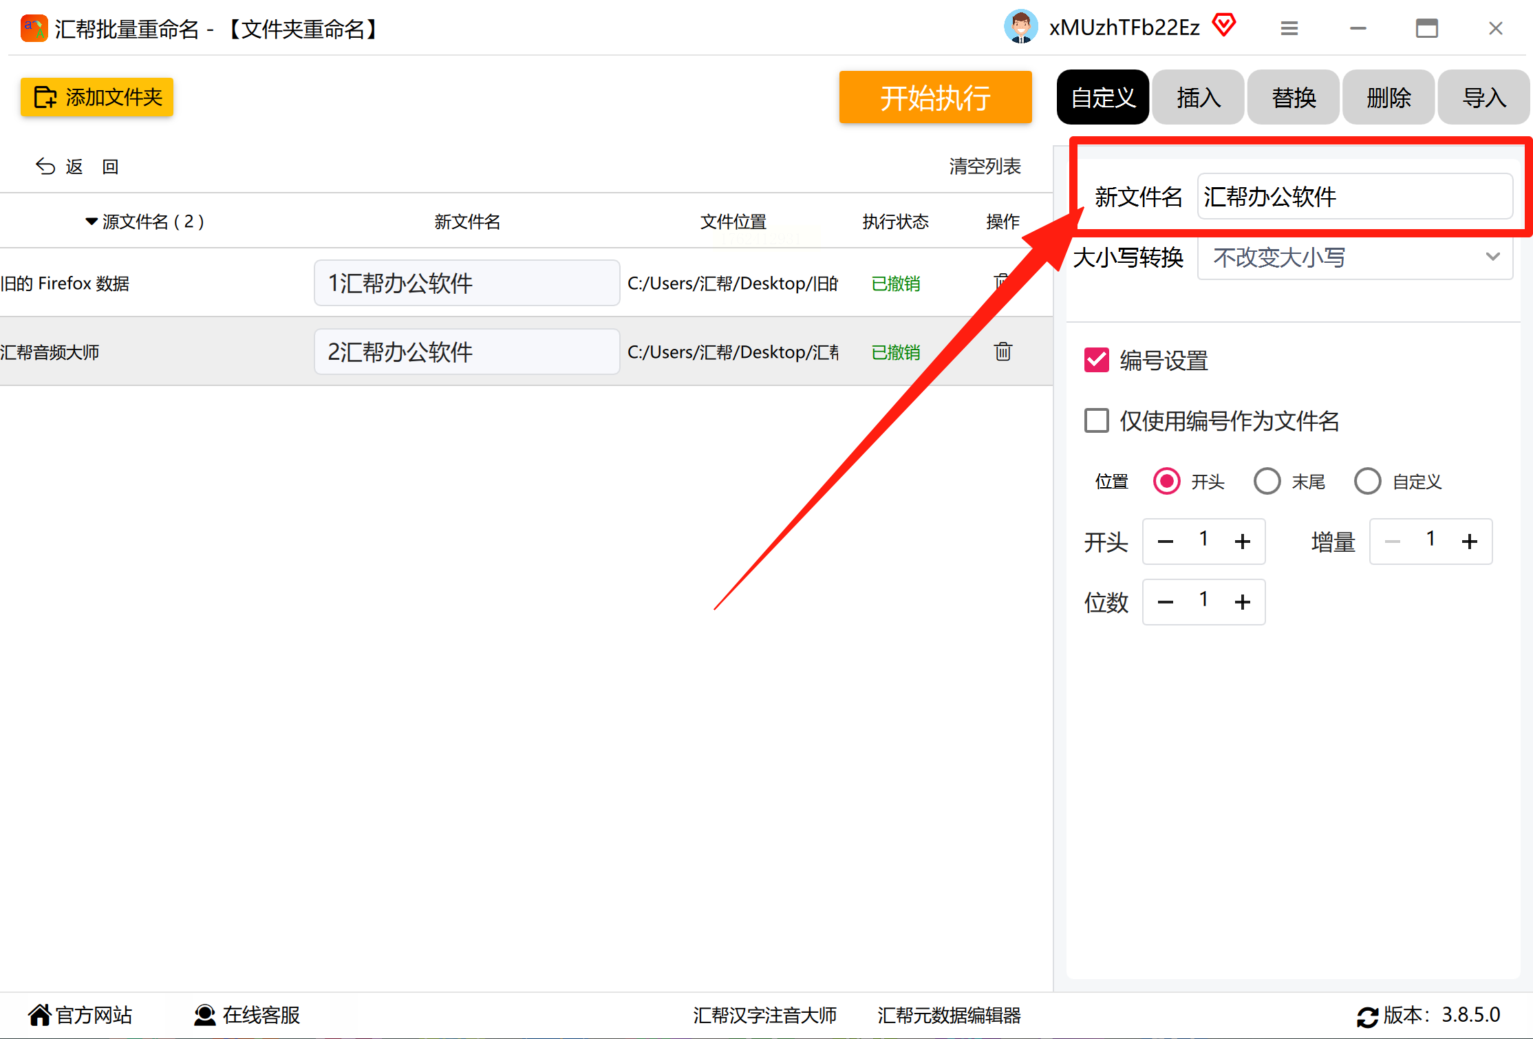Uncheck the 编号设置 checkbox
Image resolution: width=1533 pixels, height=1039 pixels.
pos(1096,360)
